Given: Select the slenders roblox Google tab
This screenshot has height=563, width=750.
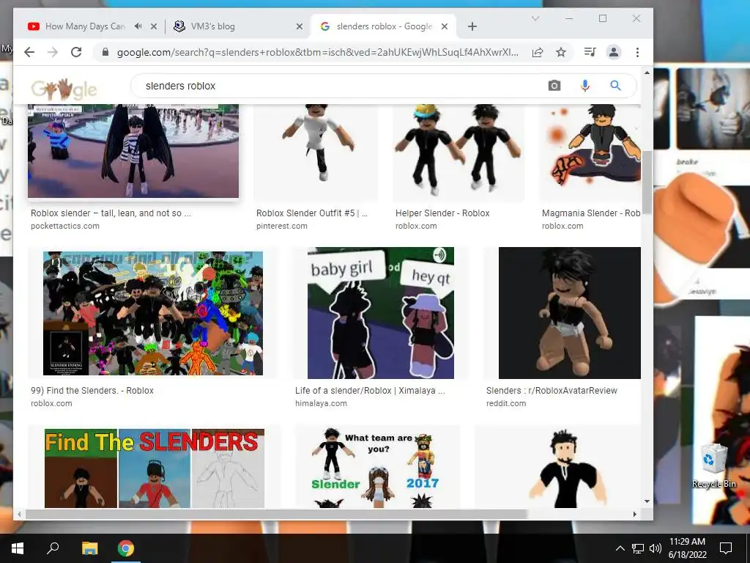Looking at the screenshot, I should coord(384,26).
